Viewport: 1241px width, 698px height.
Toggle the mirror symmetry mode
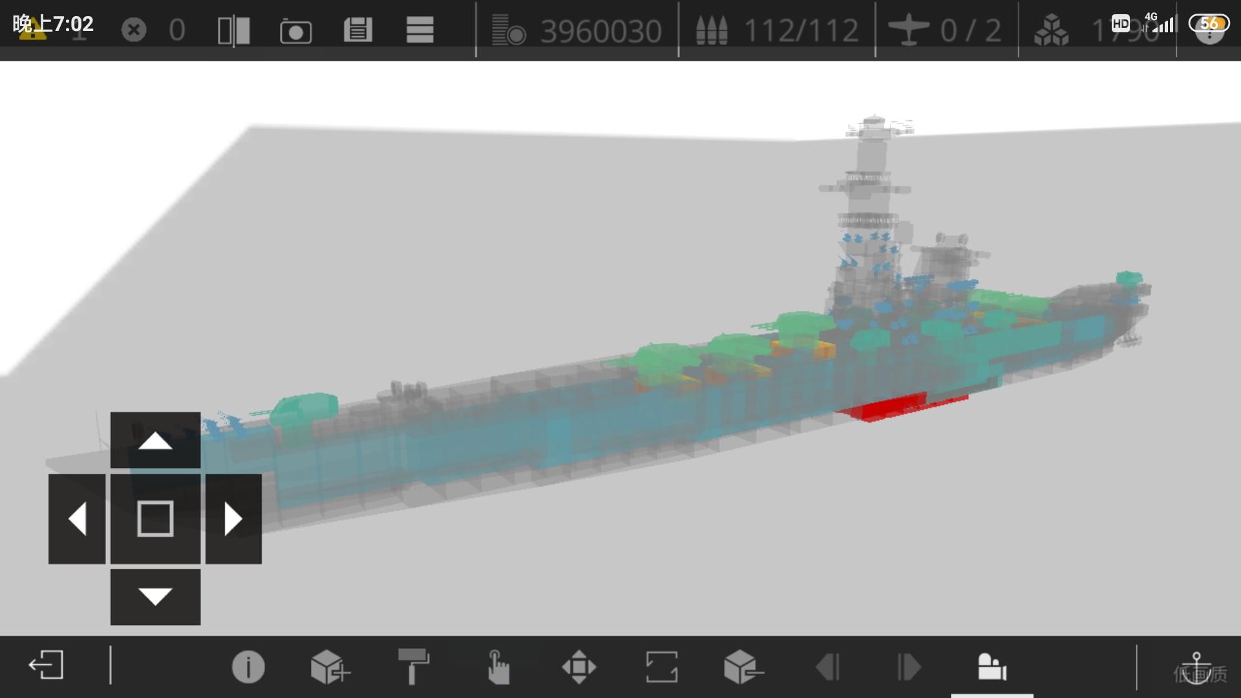click(x=233, y=30)
